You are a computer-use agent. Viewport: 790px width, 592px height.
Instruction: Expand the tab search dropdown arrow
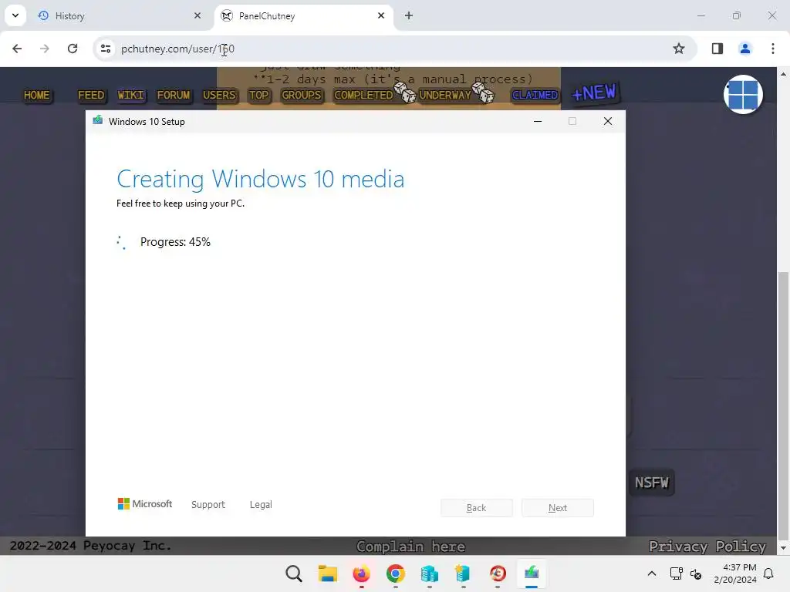[x=15, y=15]
